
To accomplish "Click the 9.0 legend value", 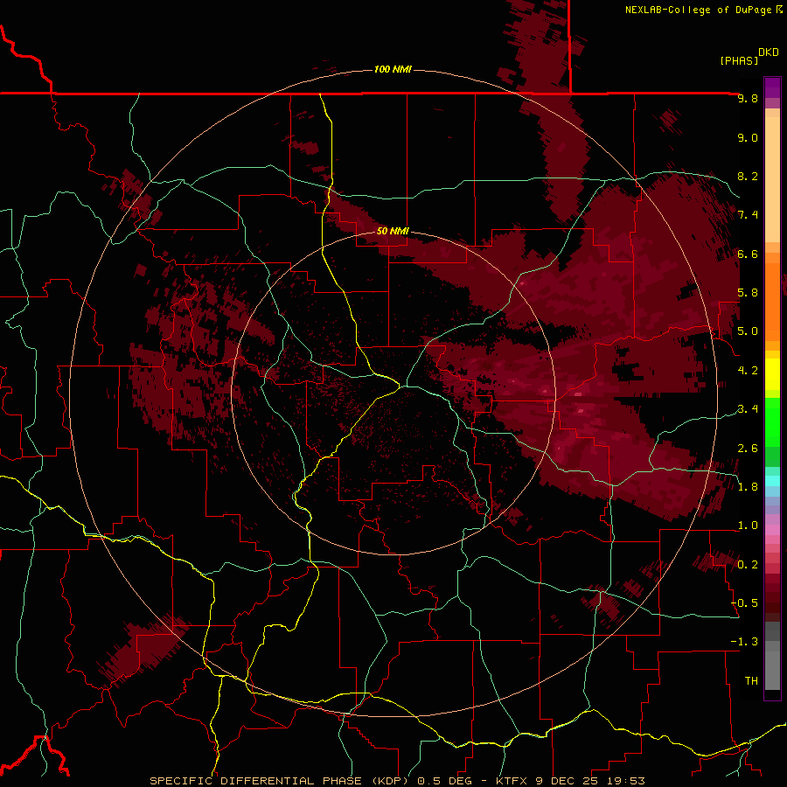I will (x=748, y=137).
